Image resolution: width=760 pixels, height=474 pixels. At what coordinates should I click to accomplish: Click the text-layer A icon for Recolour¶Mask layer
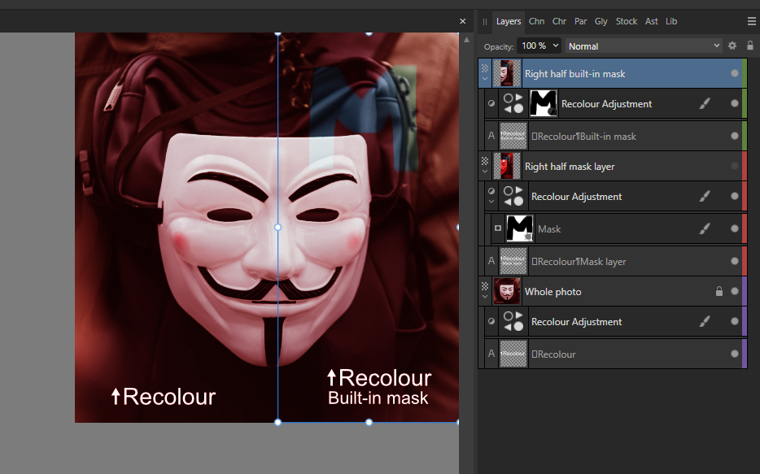click(x=491, y=261)
